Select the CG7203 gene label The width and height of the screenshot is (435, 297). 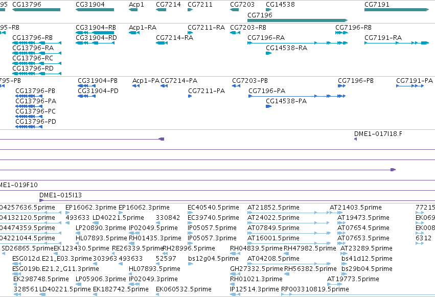242,5
